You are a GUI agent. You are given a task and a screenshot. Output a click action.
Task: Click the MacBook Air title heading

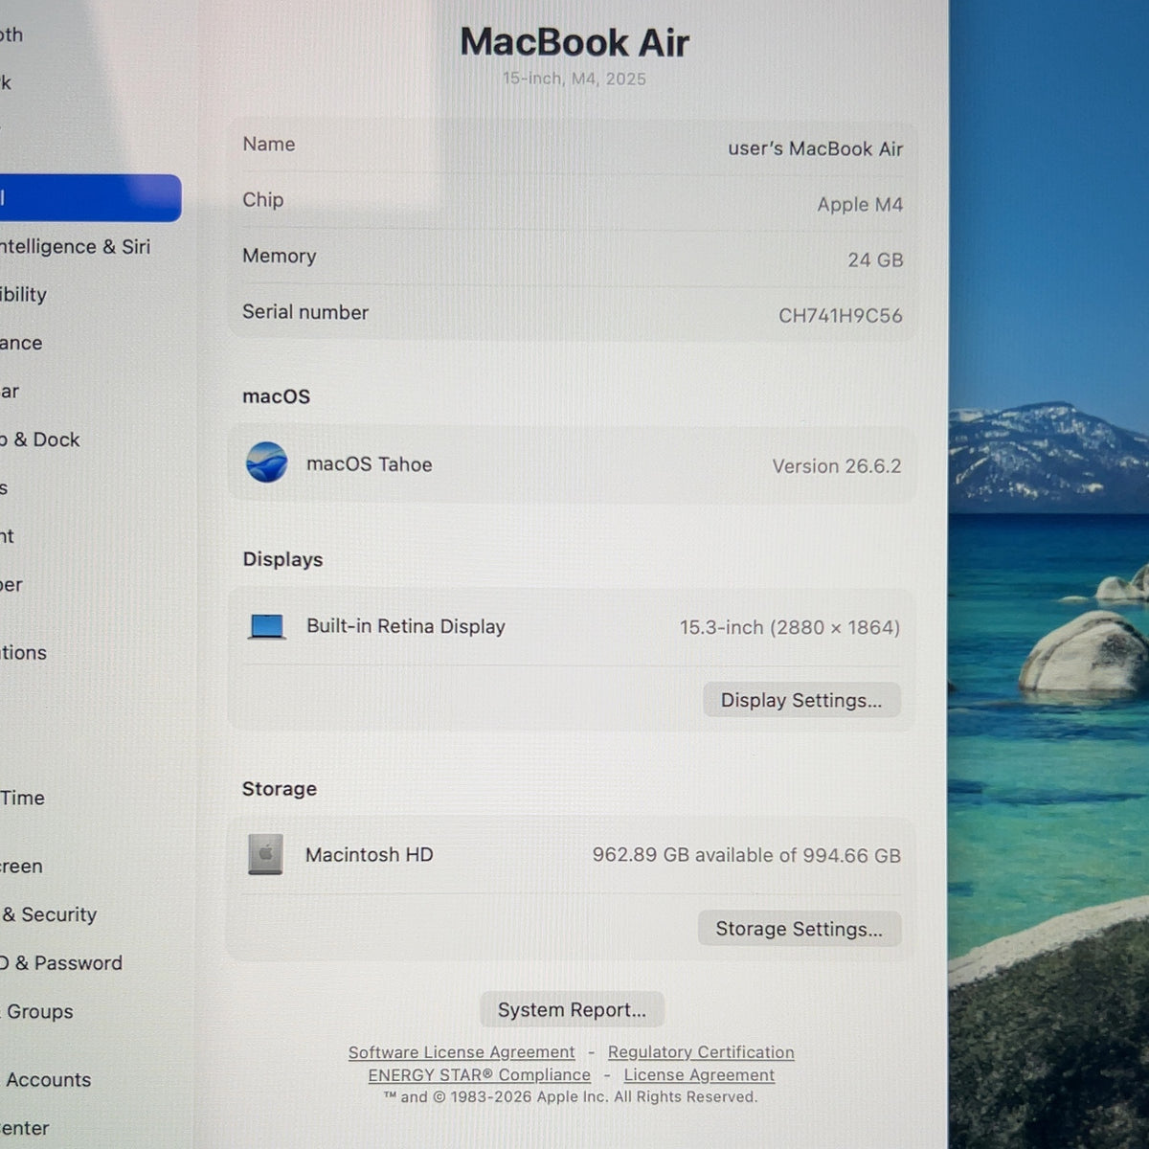tap(574, 42)
